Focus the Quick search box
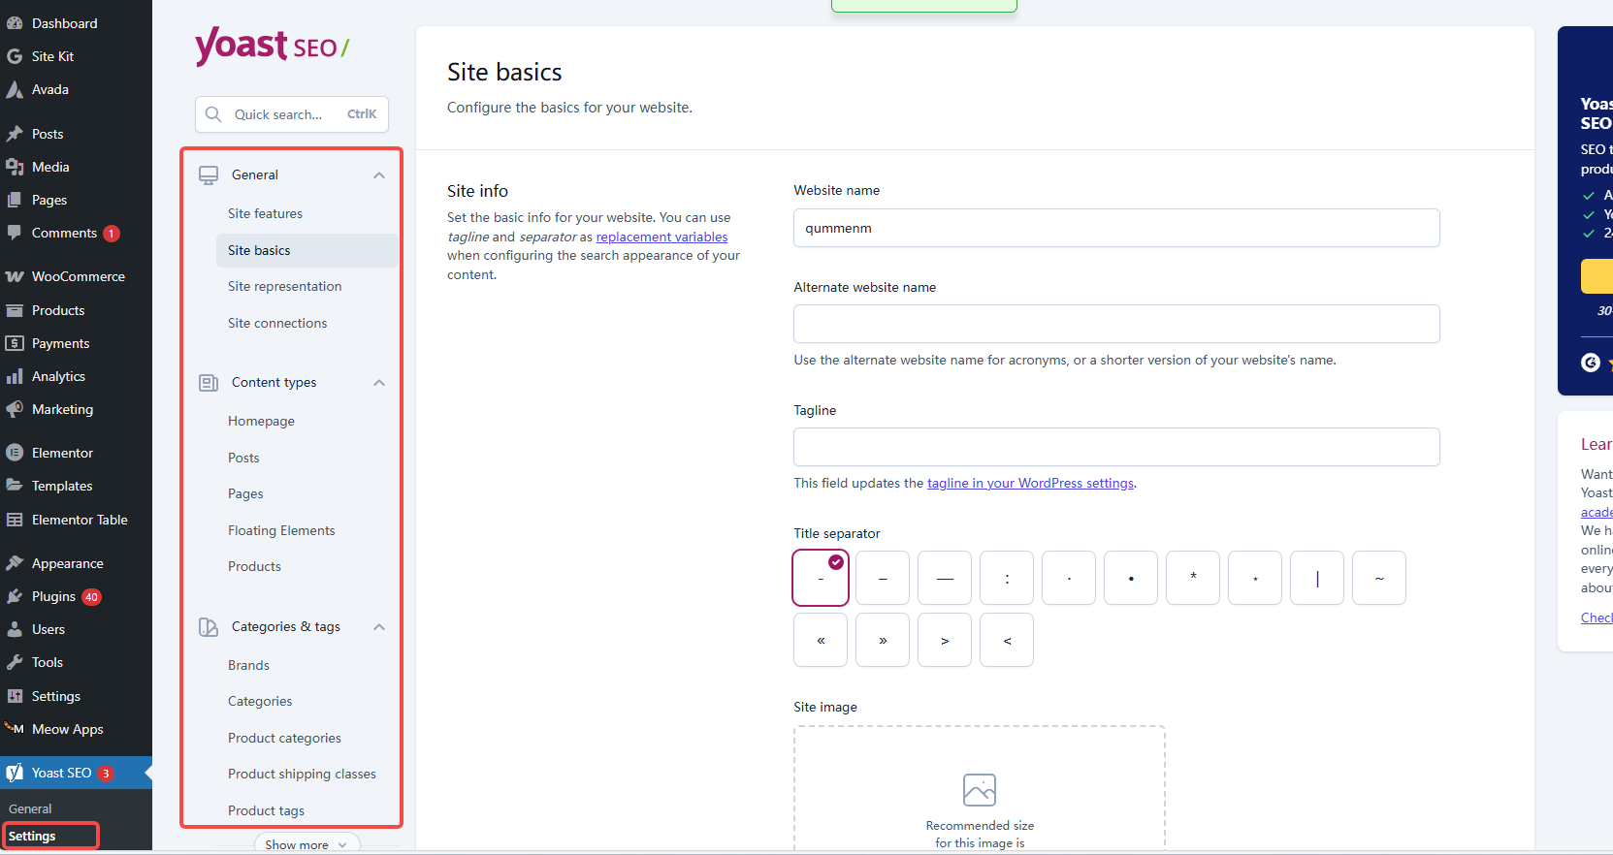This screenshot has width=1613, height=855. tap(292, 114)
